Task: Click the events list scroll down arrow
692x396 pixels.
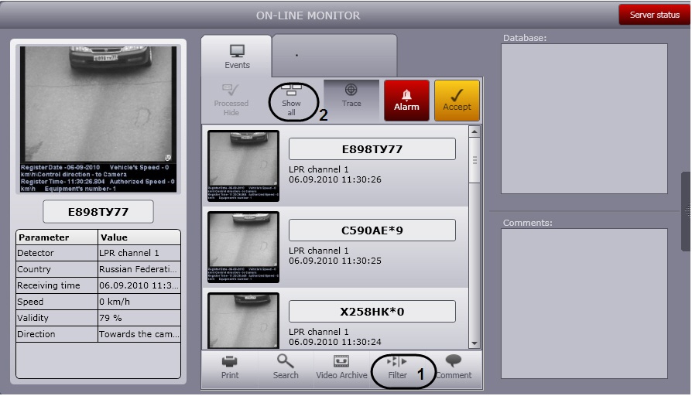Action: click(x=474, y=343)
